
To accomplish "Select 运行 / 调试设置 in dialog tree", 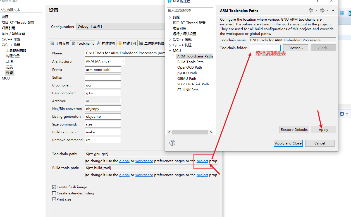I will coord(185,34).
